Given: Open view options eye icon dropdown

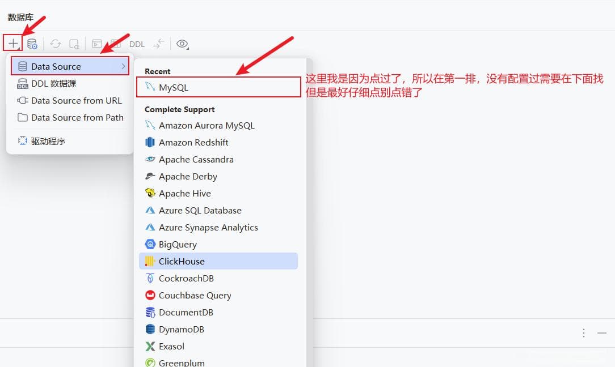Looking at the screenshot, I should click(182, 44).
